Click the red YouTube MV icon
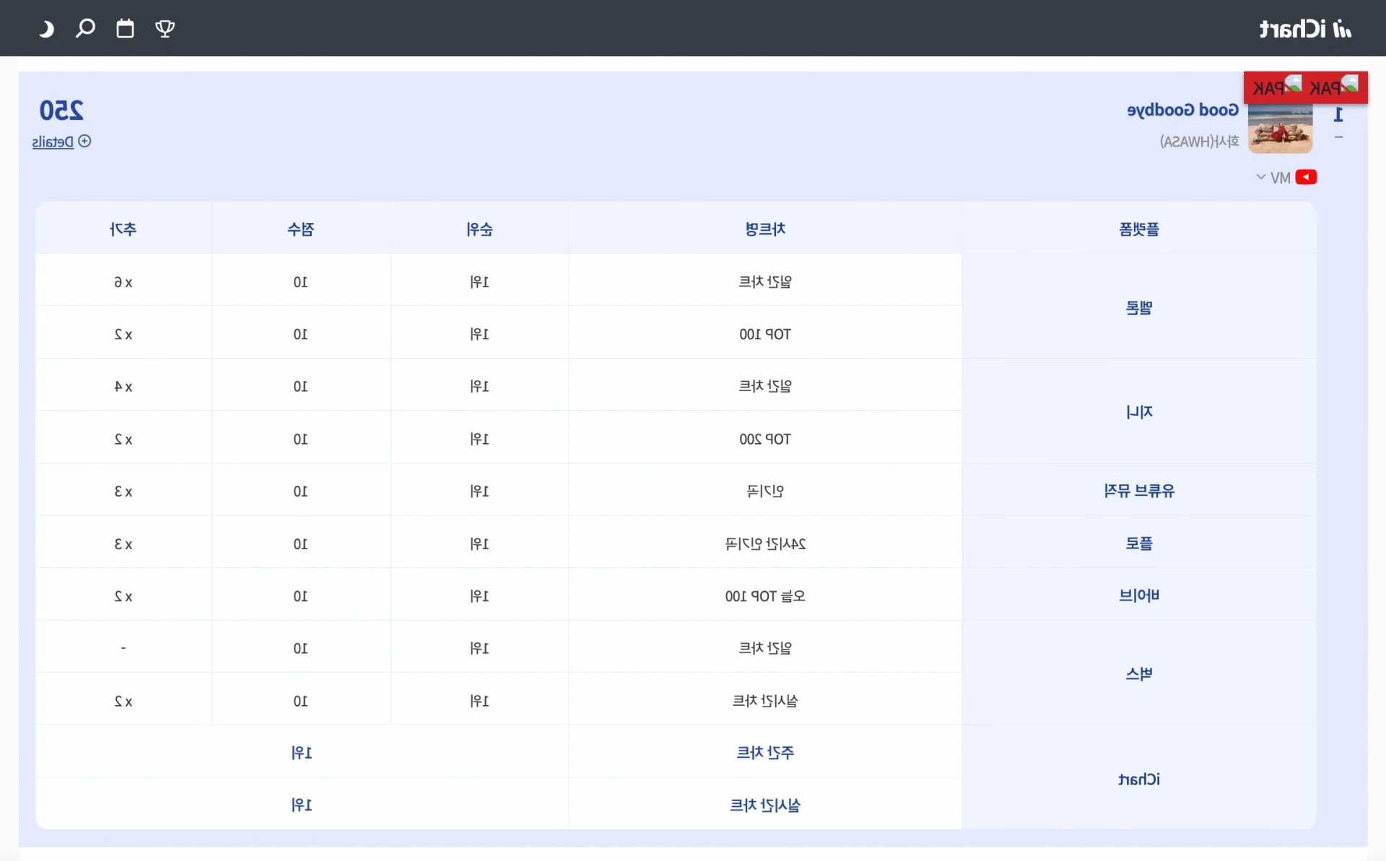 click(x=1306, y=178)
